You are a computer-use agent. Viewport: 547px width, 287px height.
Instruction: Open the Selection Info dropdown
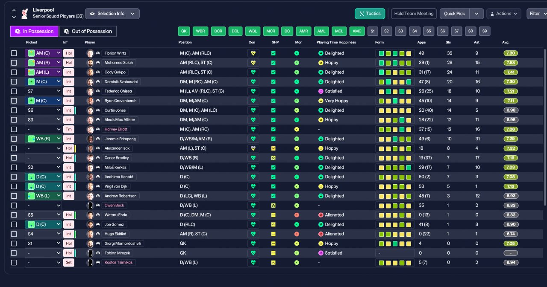(x=112, y=14)
